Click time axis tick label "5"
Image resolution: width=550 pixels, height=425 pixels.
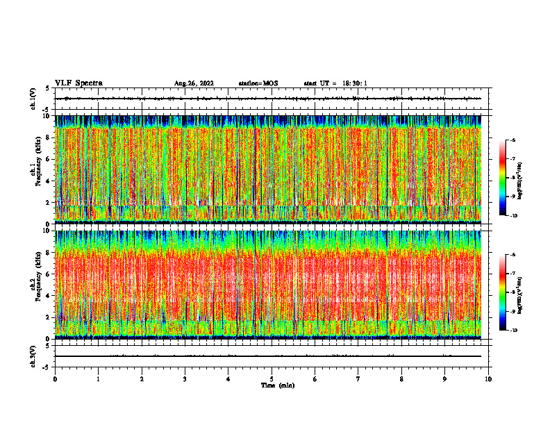(x=272, y=379)
